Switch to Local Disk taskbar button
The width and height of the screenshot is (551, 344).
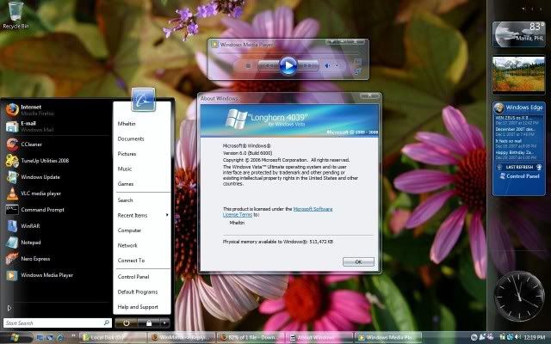(x=113, y=338)
